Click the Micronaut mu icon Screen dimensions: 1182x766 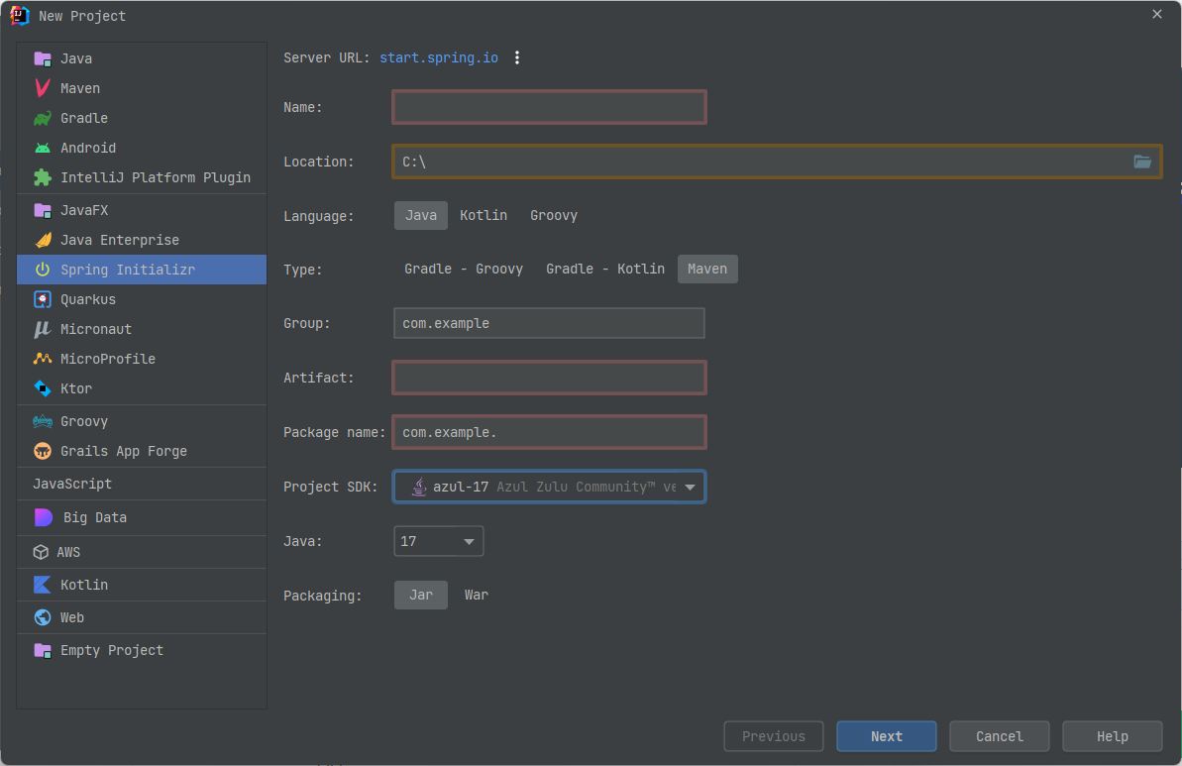click(x=43, y=329)
